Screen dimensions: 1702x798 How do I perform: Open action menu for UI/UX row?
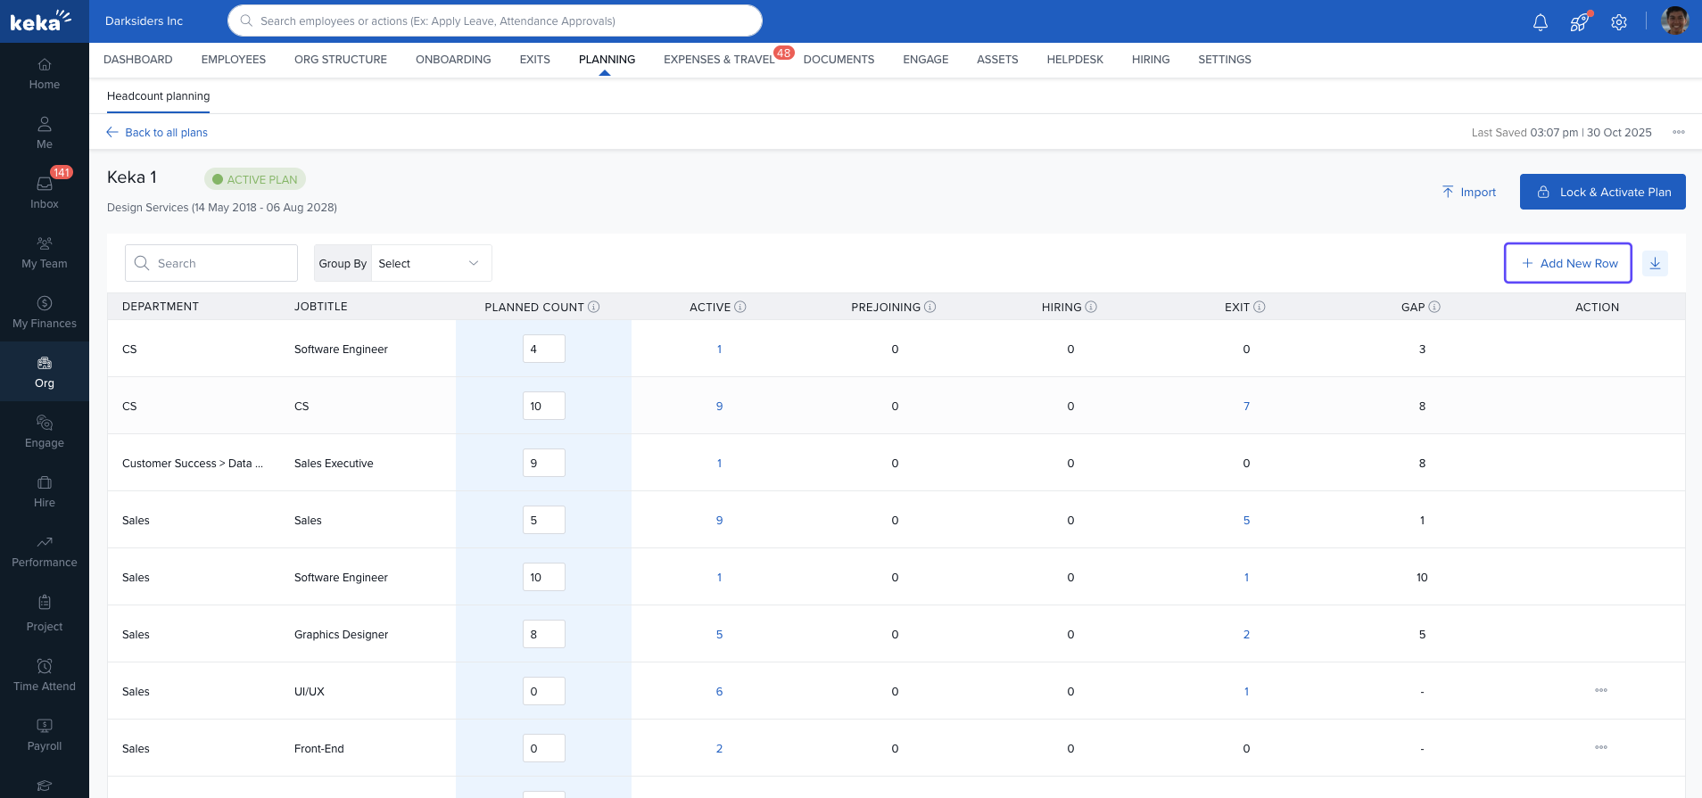coord(1600,691)
